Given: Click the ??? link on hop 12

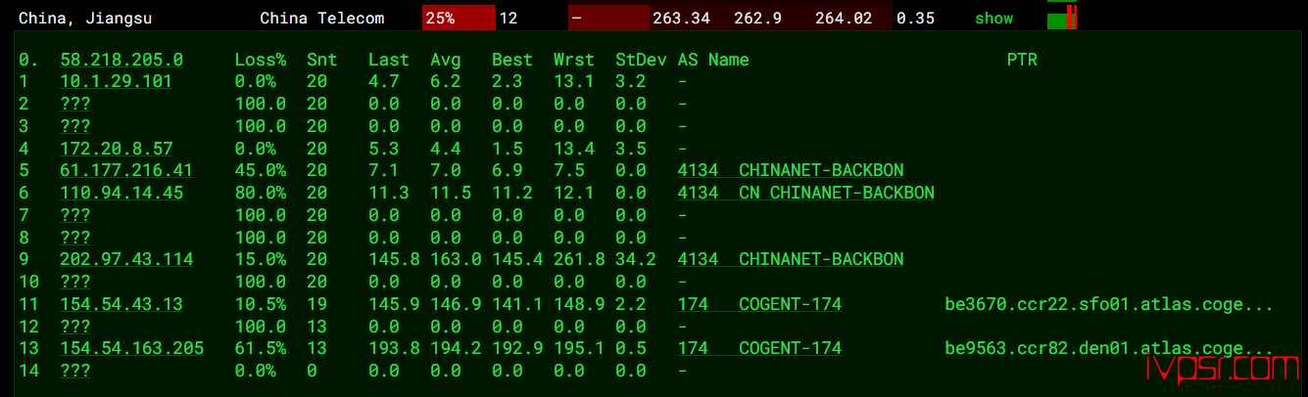Looking at the screenshot, I should point(75,327).
